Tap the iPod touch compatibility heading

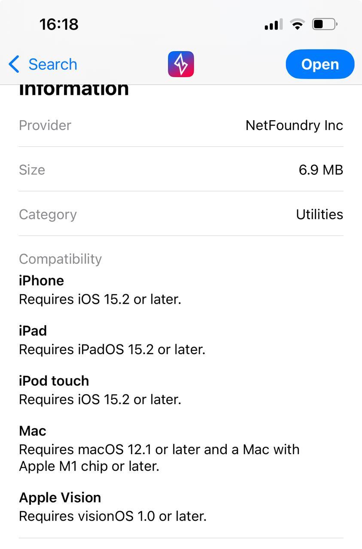[x=54, y=381]
